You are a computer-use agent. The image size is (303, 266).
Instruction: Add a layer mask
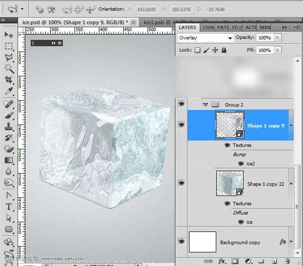coord(235,261)
